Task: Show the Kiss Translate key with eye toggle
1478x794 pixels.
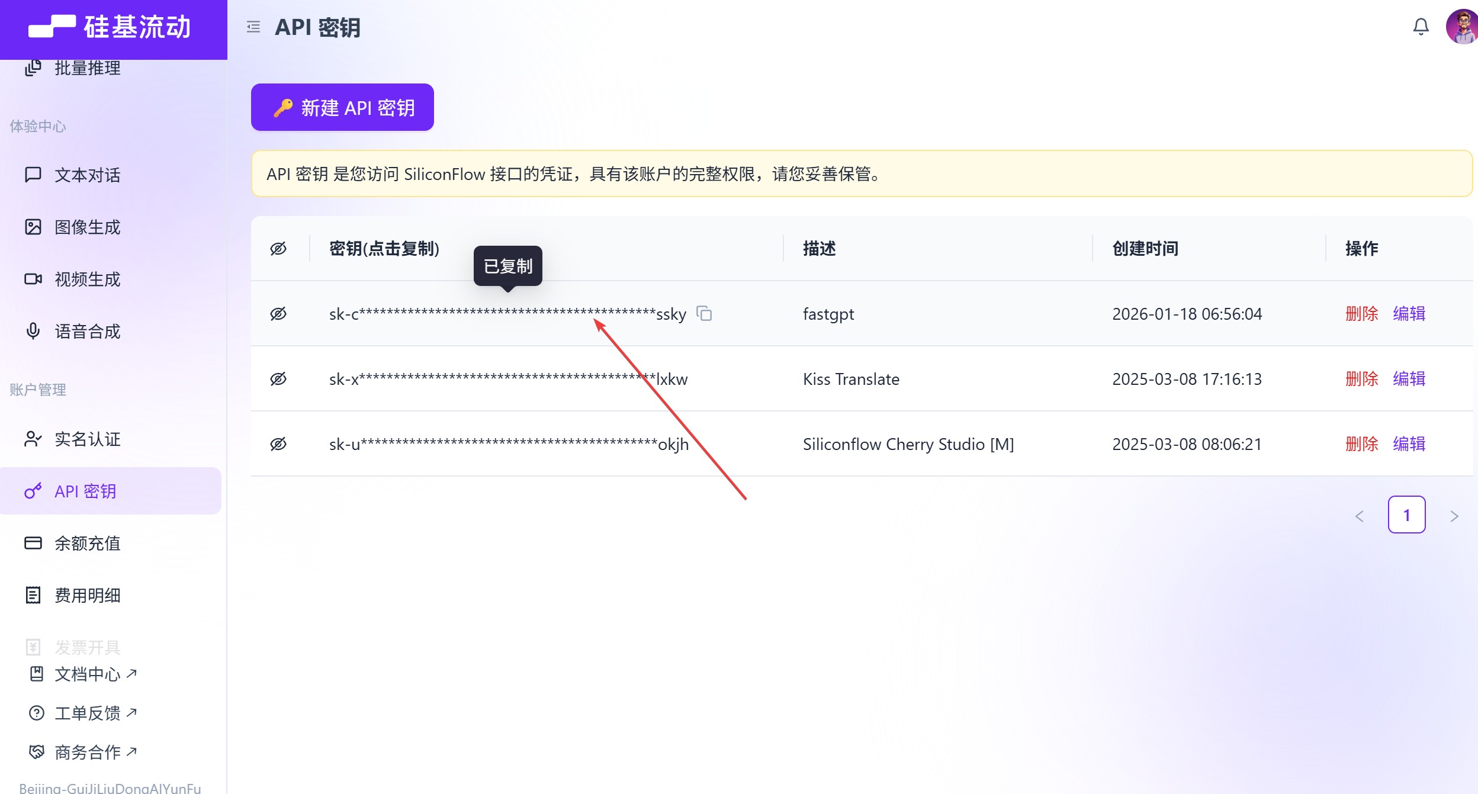Action: coord(279,378)
